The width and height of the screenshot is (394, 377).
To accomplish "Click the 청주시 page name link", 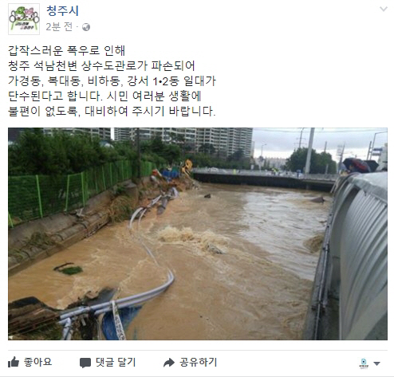I will 62,11.
